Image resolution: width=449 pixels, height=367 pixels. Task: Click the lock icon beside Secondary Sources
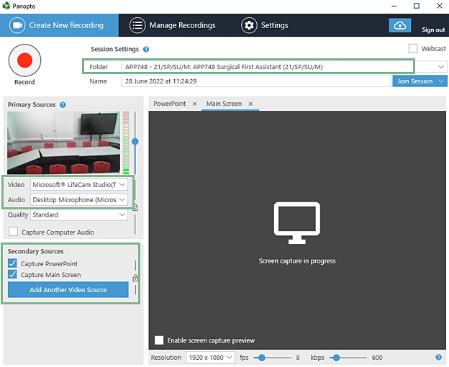click(x=135, y=278)
